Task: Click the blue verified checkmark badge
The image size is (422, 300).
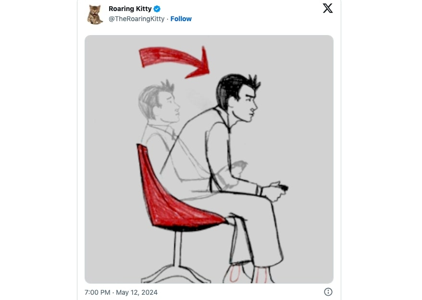Action: (157, 9)
